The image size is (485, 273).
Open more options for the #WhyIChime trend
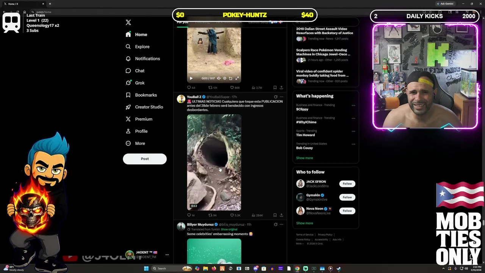coord(353,118)
